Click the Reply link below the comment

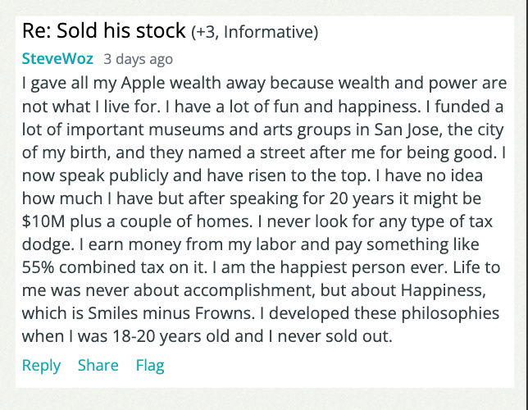click(x=41, y=366)
